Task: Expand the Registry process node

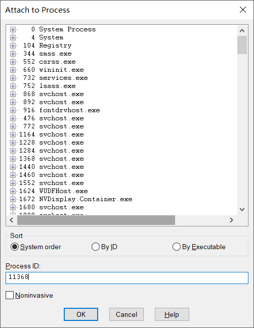Action: [13, 45]
